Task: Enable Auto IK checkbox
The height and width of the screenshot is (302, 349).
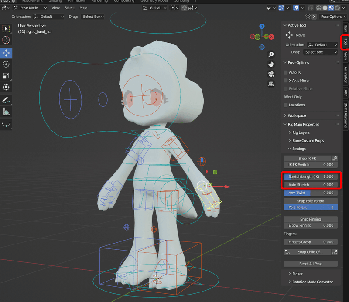Action: click(x=286, y=72)
